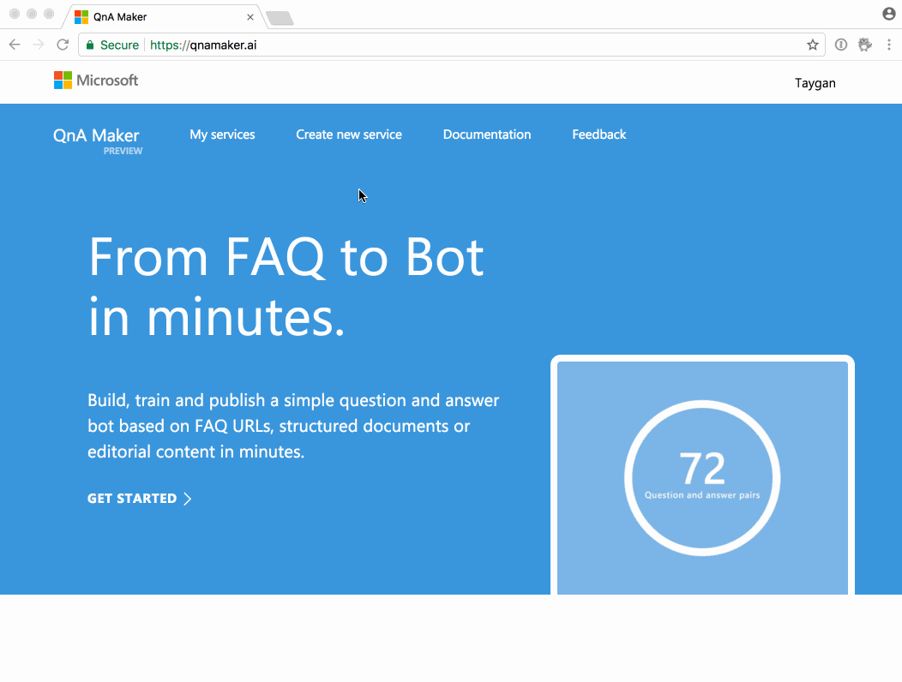902x682 pixels.
Task: Click the puzzle extension icon in the toolbar
Action: pyautogui.click(x=865, y=45)
